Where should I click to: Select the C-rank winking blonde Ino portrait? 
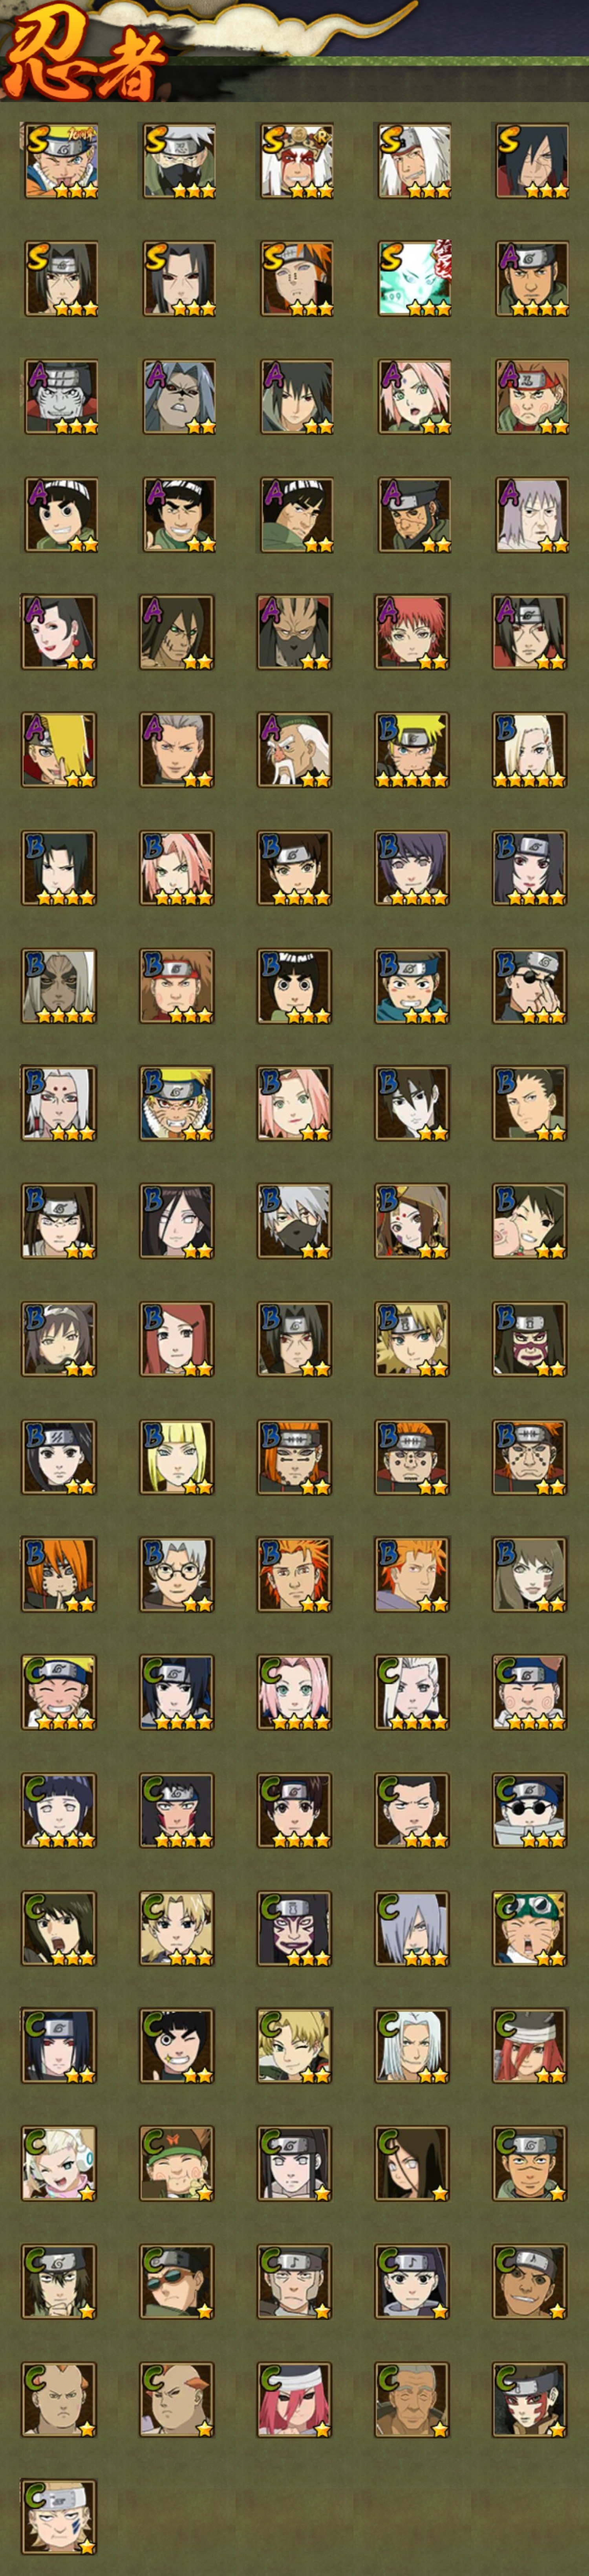295,2046
